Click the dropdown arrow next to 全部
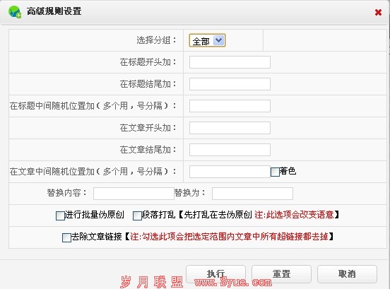This screenshot has height=289, width=390. coord(218,40)
